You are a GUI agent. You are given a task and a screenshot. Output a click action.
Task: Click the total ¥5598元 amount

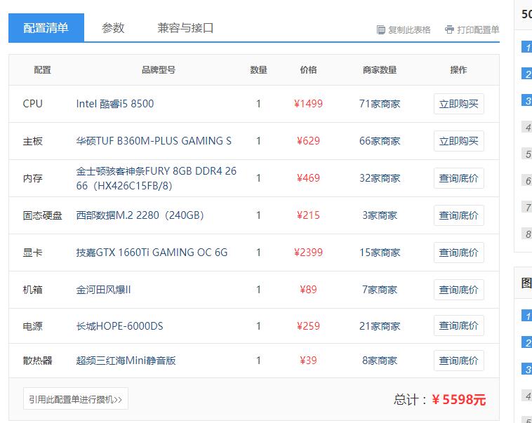[x=459, y=400]
